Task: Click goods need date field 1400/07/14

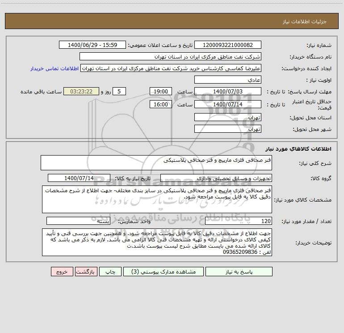Action: pyautogui.click(x=79, y=178)
